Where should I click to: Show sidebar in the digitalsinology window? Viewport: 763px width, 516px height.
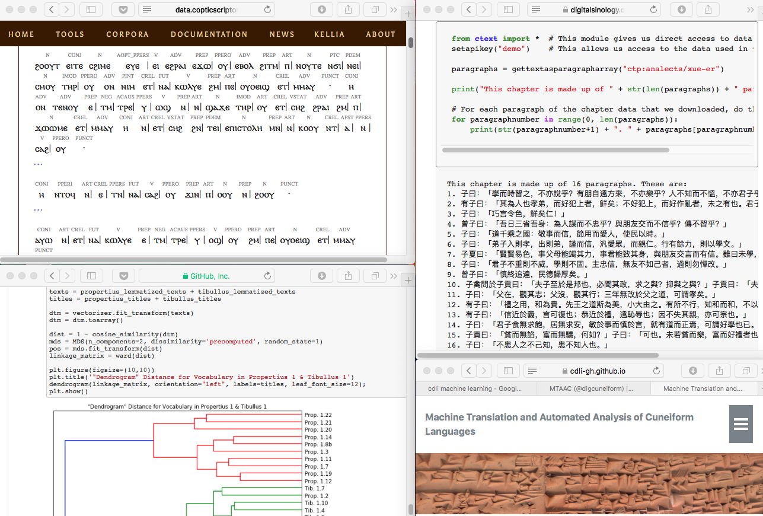(x=508, y=9)
